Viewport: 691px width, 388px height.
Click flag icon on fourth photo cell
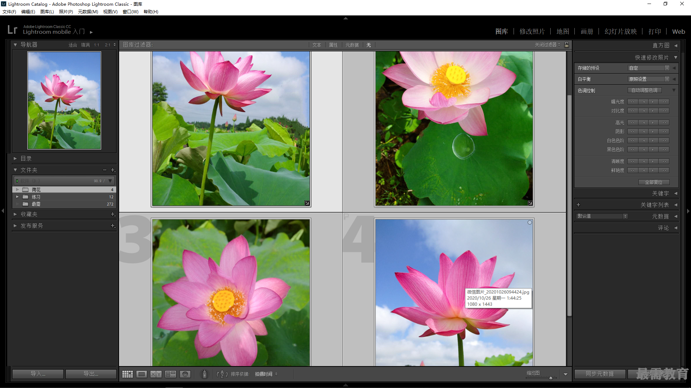tap(346, 216)
